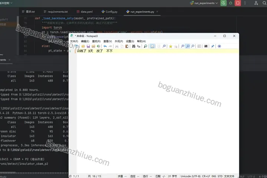Click 文本文件 file type in status bar
This screenshot has height=178, width=267.
229,176
